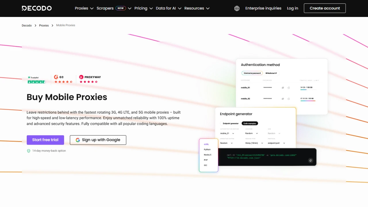Screen dimensions: 368x207
Task: Open the endpoint:port protocol dropdown
Action: pos(276,143)
